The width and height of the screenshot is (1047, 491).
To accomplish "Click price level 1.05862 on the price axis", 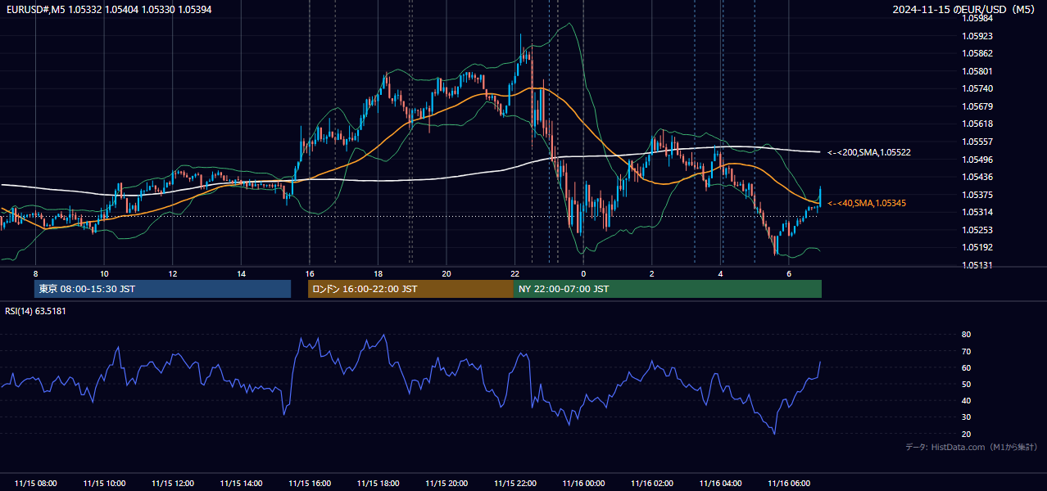I will 977,53.
